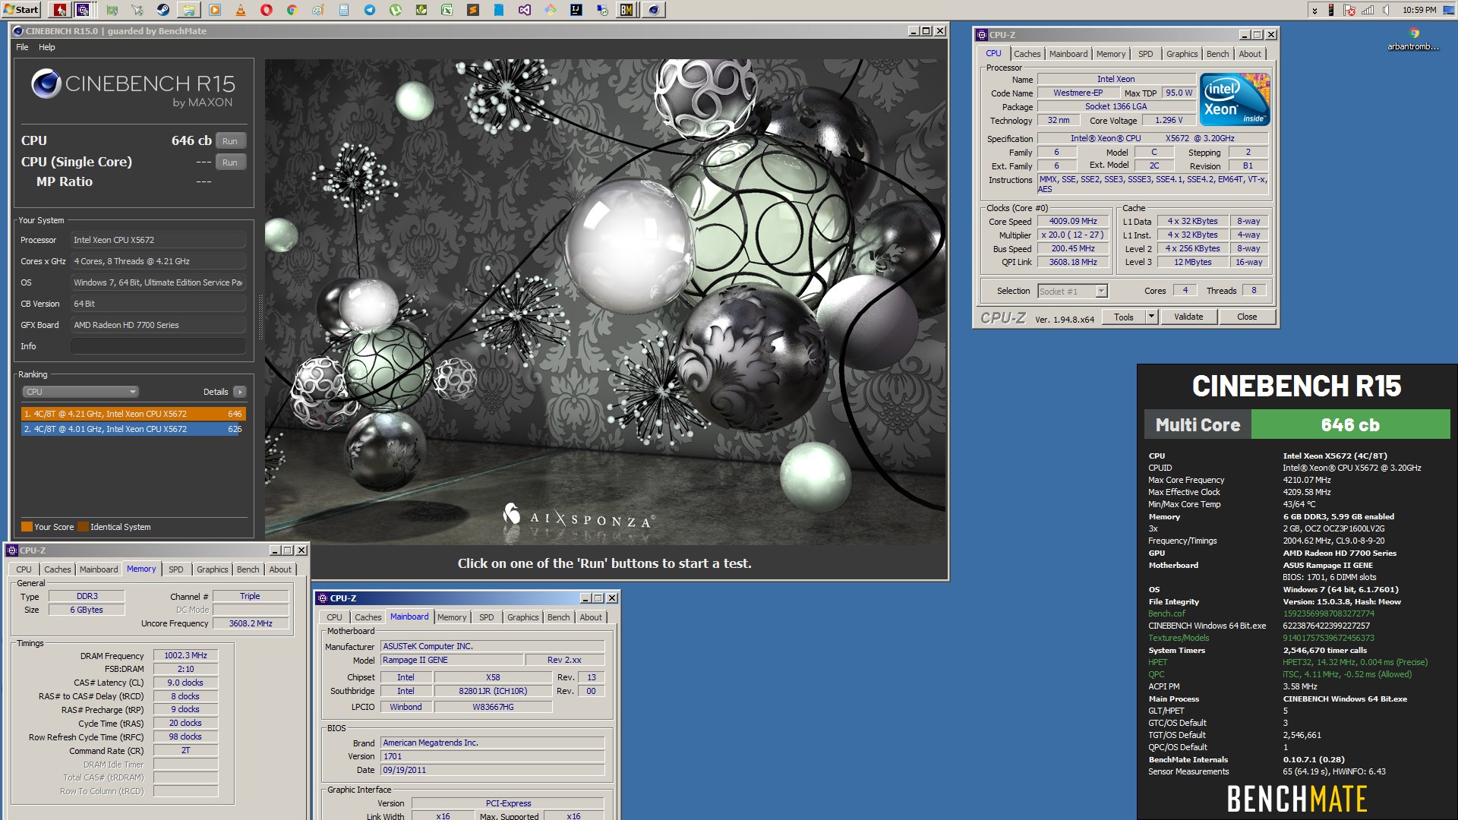The width and height of the screenshot is (1458, 820).
Task: Open SPD tab in Memory CPU-Z window
Action: (x=176, y=569)
